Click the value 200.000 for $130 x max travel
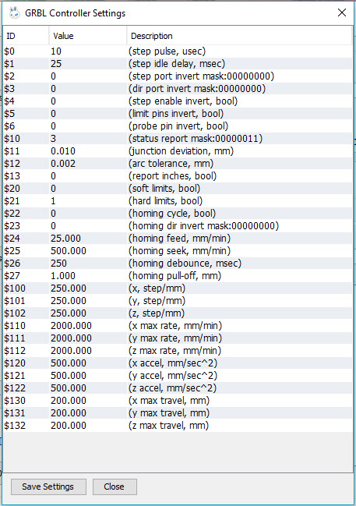Viewport: 356px width, 506px height. coord(69,401)
